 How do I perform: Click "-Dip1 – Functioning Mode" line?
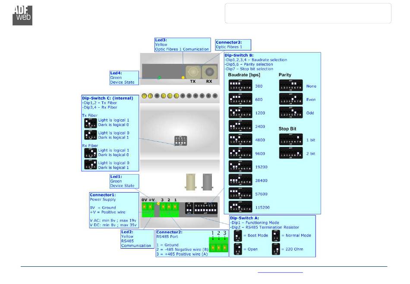255,223
